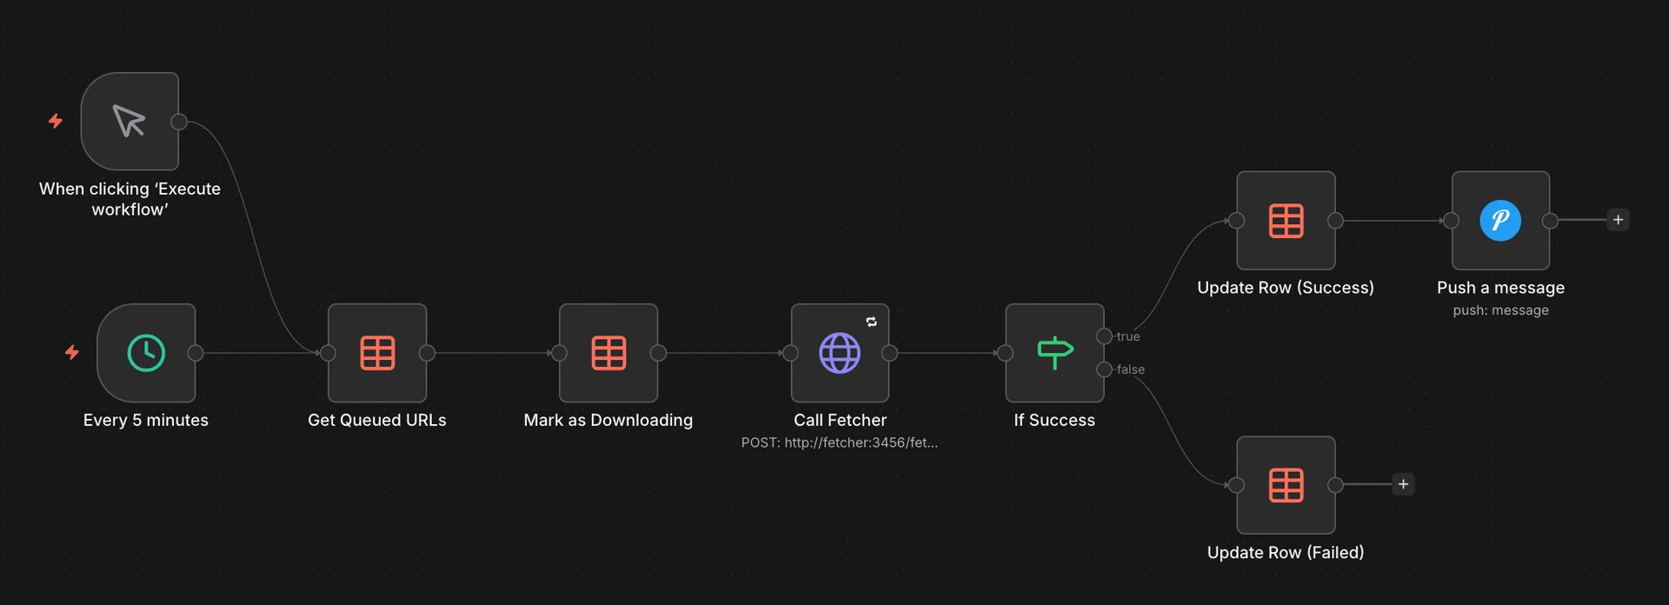Click the input connector of Mark as Downloading
1669x605 pixels.
[559, 353]
